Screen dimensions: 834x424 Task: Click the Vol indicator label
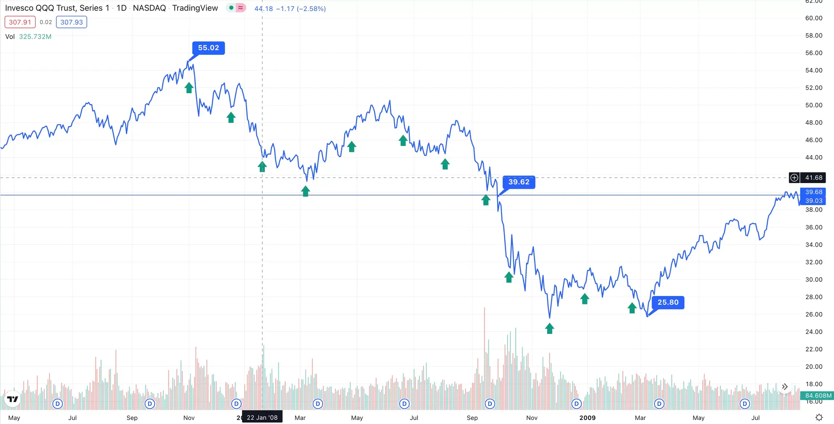point(10,37)
